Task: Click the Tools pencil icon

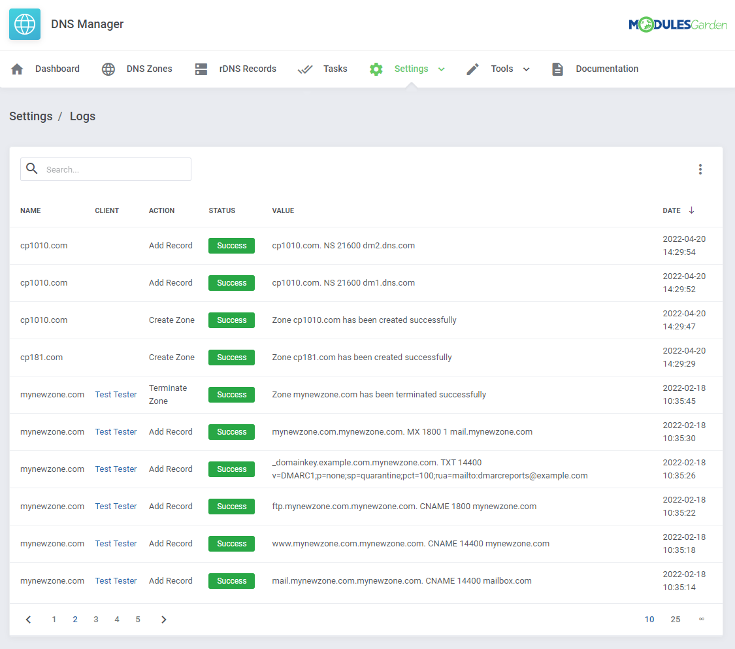Action: click(x=472, y=69)
